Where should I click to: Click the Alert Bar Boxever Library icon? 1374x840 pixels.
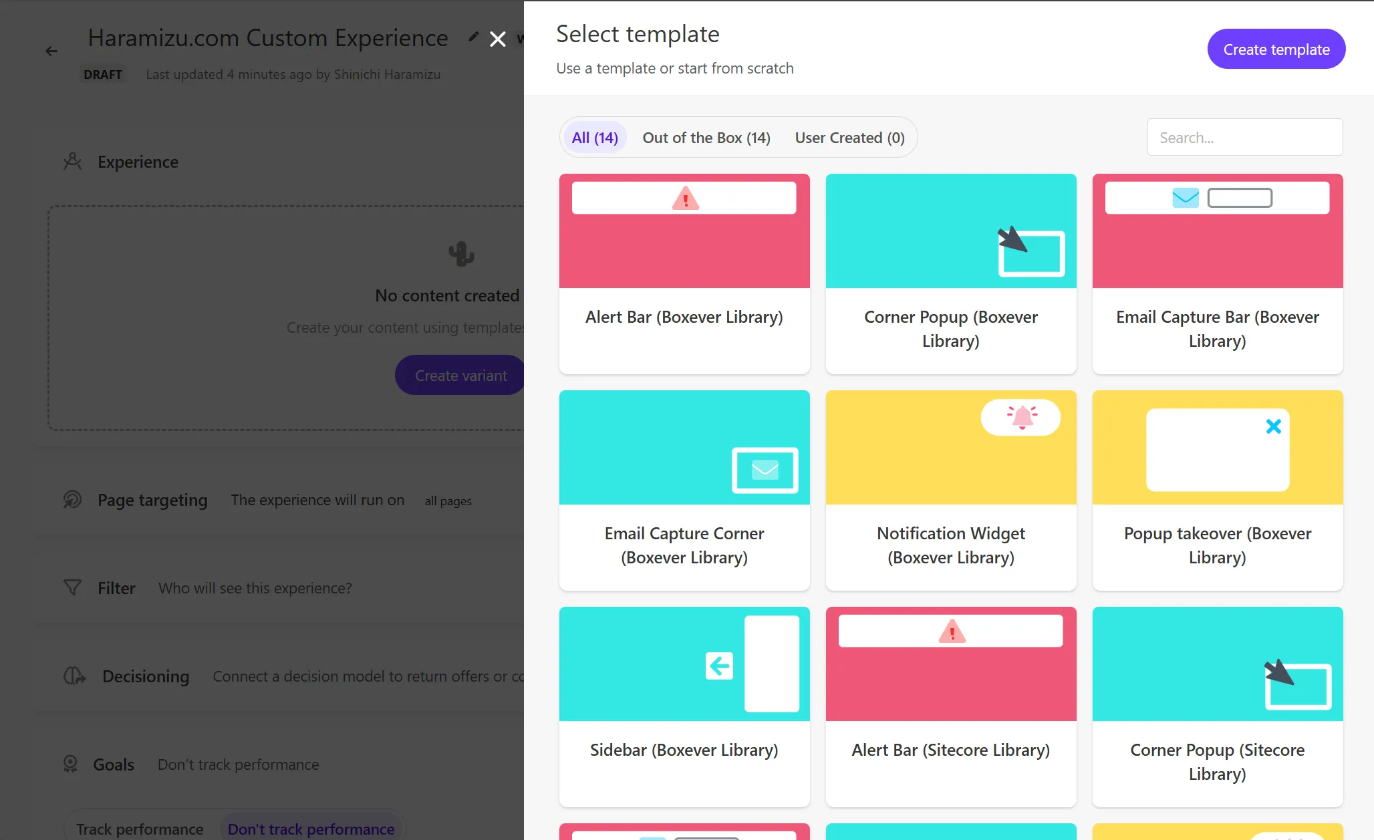click(684, 231)
